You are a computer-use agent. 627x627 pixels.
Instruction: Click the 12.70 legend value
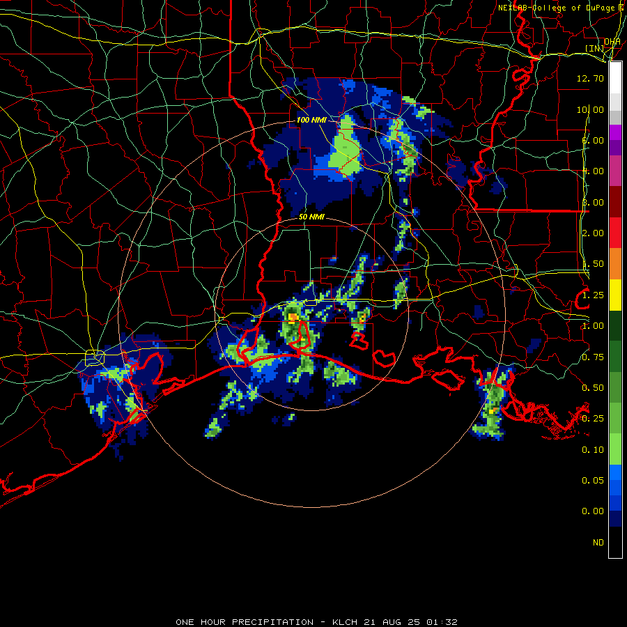click(590, 78)
